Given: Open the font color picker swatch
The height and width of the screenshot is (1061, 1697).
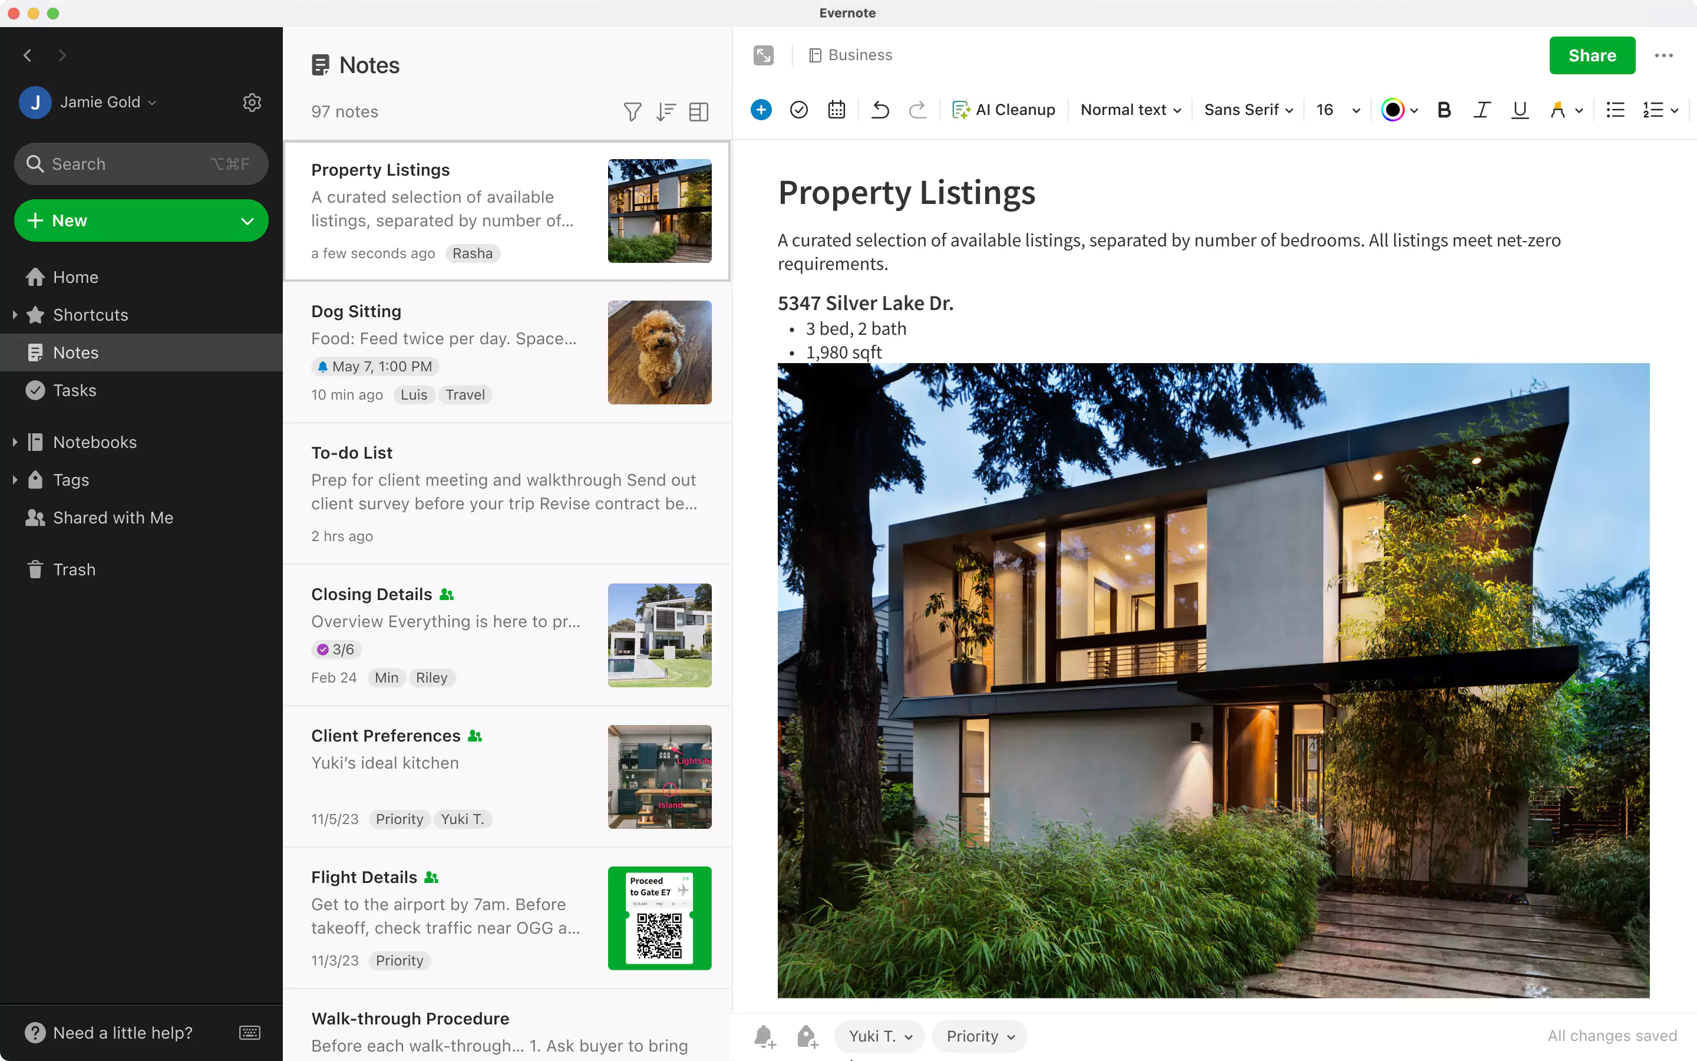Looking at the screenshot, I should 1393,110.
